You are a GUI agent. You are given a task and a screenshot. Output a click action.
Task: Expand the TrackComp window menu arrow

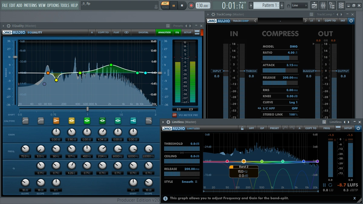coord(208,14)
